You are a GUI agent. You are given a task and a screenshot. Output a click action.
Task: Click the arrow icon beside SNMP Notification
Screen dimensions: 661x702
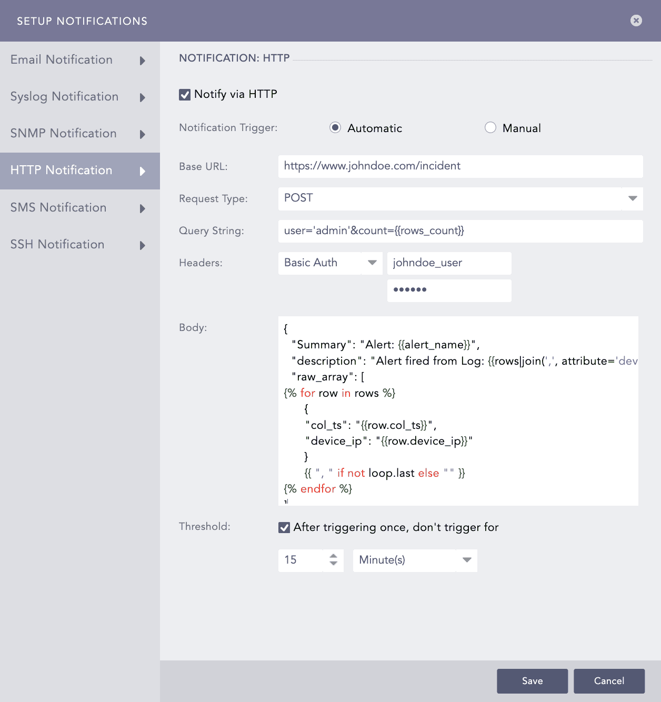click(x=142, y=134)
